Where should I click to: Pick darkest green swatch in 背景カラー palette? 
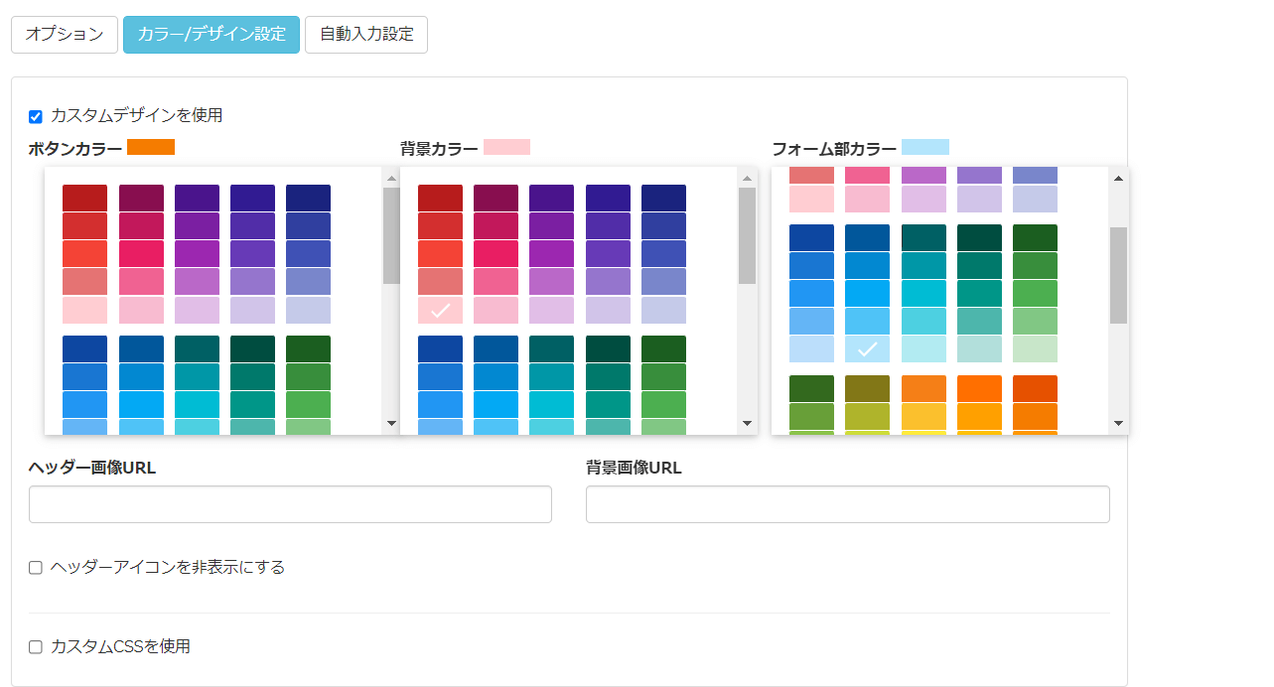(663, 349)
